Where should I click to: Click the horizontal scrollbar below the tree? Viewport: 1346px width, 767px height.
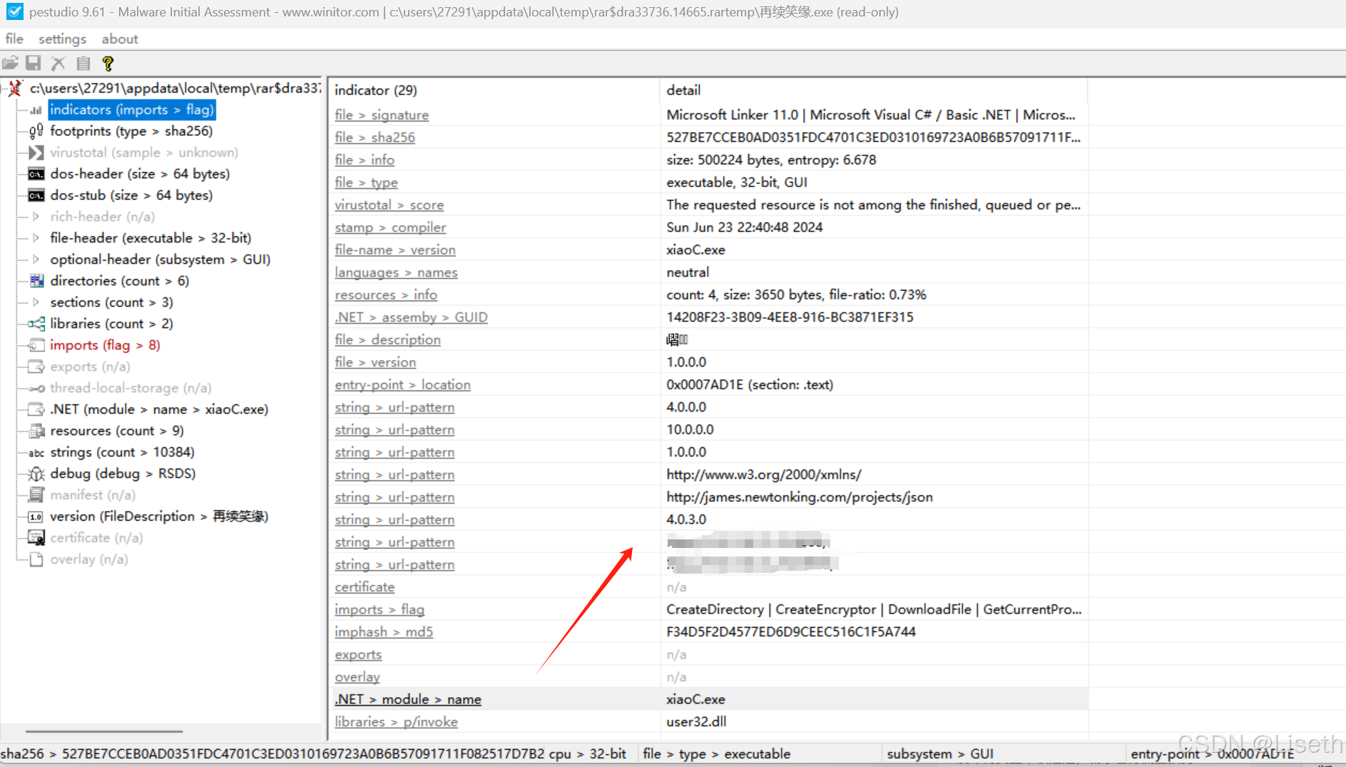point(103,731)
